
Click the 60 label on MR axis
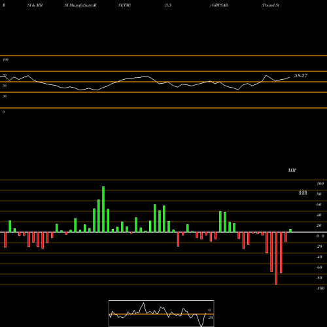319,205
